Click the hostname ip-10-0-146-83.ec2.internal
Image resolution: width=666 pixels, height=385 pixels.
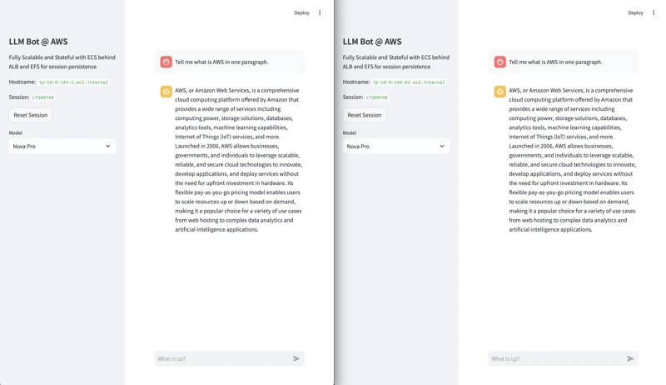coord(409,82)
